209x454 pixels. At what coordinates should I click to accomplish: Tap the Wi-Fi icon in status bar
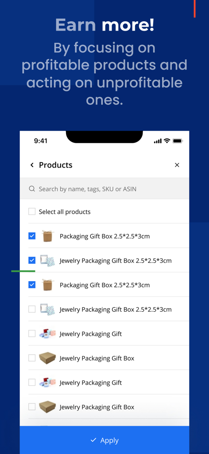(x=167, y=141)
